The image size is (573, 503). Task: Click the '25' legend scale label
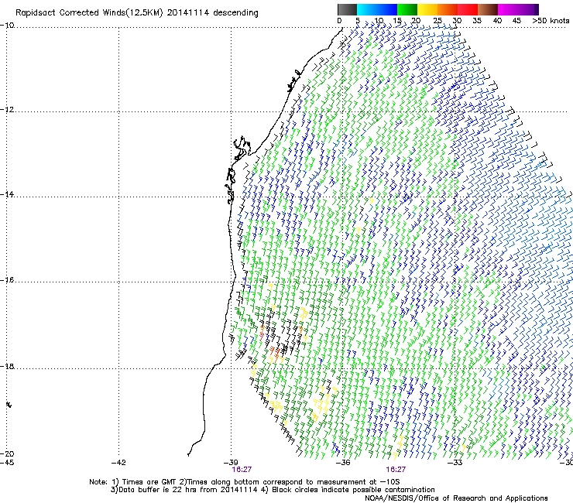coord(437,20)
